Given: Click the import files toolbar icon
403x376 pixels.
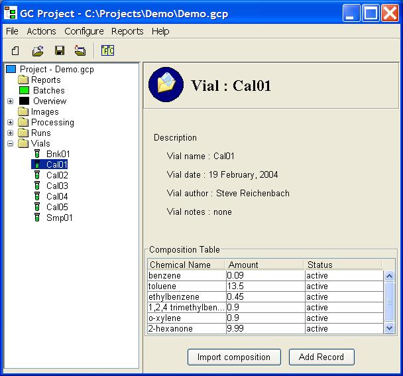Looking at the screenshot, I should point(80,50).
